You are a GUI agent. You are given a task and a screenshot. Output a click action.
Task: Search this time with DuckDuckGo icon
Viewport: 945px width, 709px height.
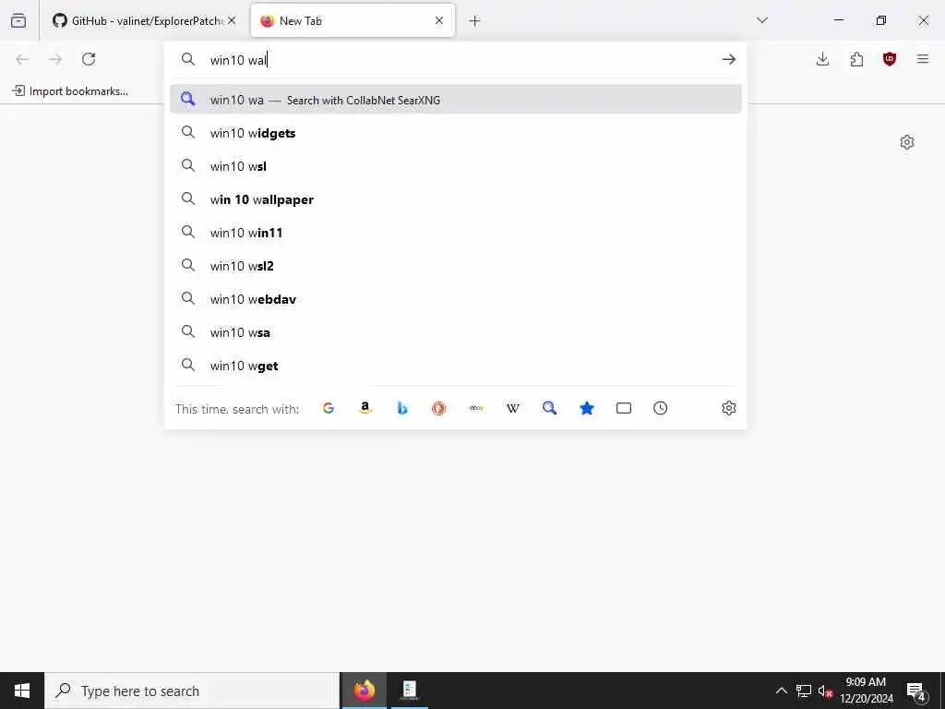pos(438,408)
